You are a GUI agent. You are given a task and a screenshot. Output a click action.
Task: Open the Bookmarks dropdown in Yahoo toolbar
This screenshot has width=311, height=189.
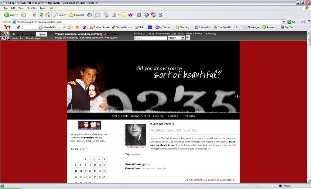[x=203, y=27]
